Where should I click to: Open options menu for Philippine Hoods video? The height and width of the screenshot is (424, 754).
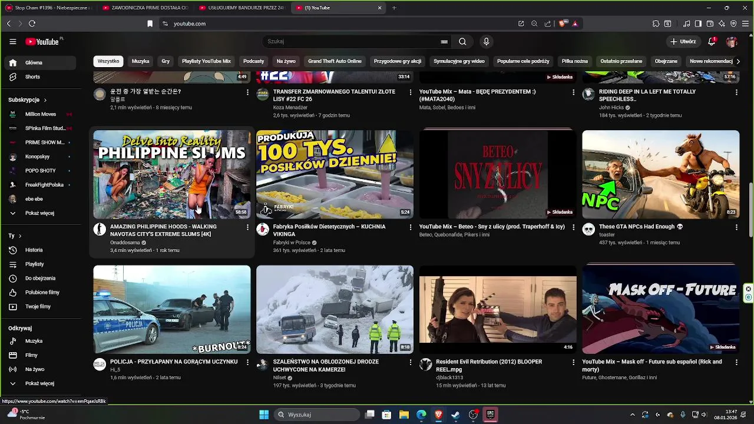point(247,227)
